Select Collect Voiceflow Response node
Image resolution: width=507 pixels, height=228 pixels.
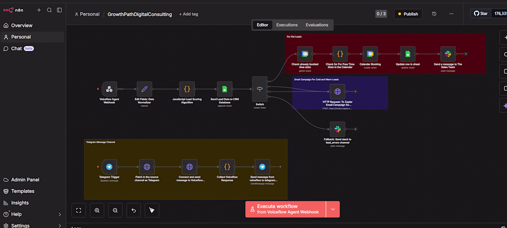tap(227, 167)
